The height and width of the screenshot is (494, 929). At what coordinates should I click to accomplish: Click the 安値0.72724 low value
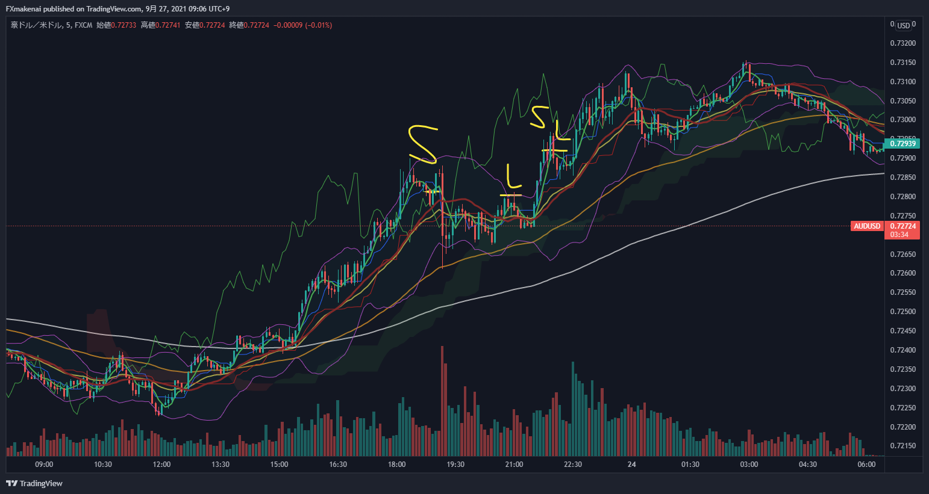tap(205, 25)
